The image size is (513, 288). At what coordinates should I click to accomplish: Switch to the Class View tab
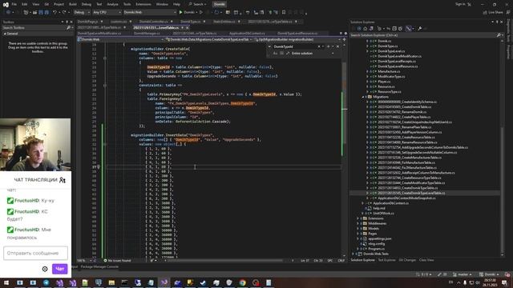point(426,260)
